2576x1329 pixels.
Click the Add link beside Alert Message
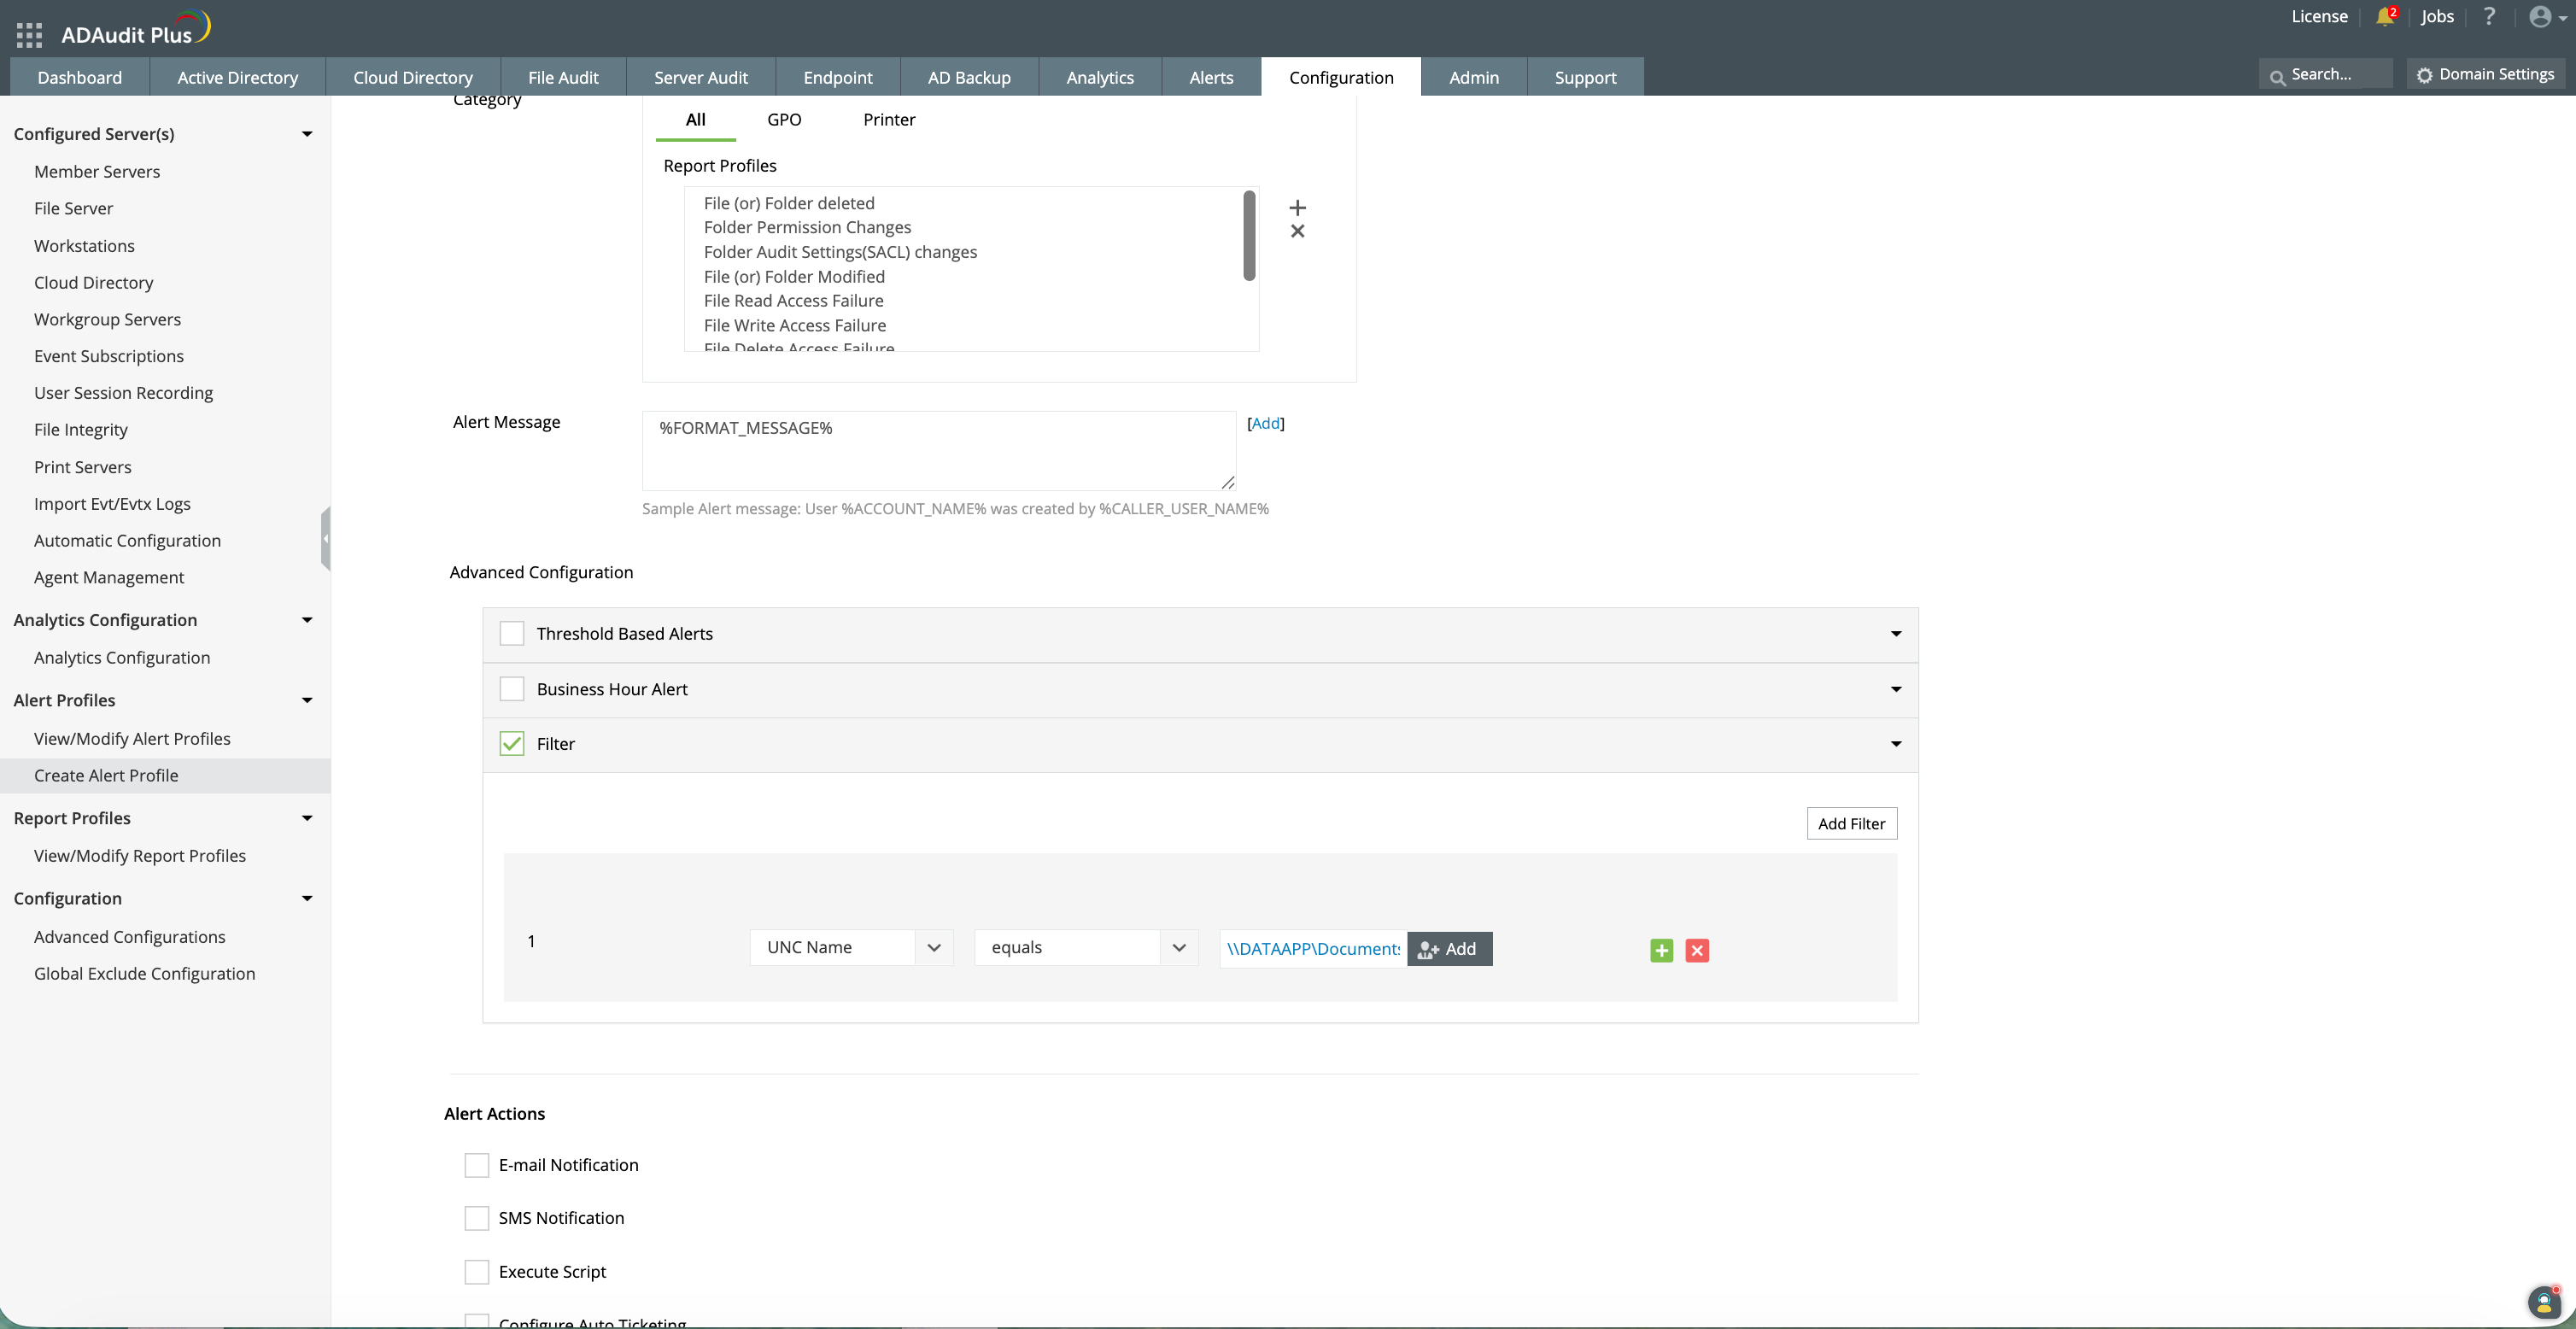[x=1265, y=423]
